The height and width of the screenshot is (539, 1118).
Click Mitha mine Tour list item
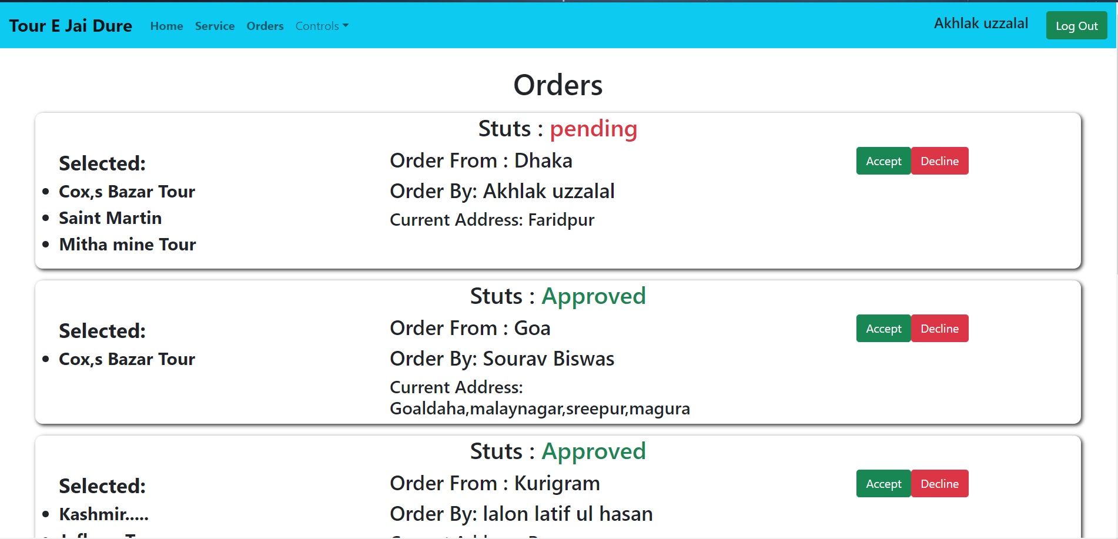128,245
